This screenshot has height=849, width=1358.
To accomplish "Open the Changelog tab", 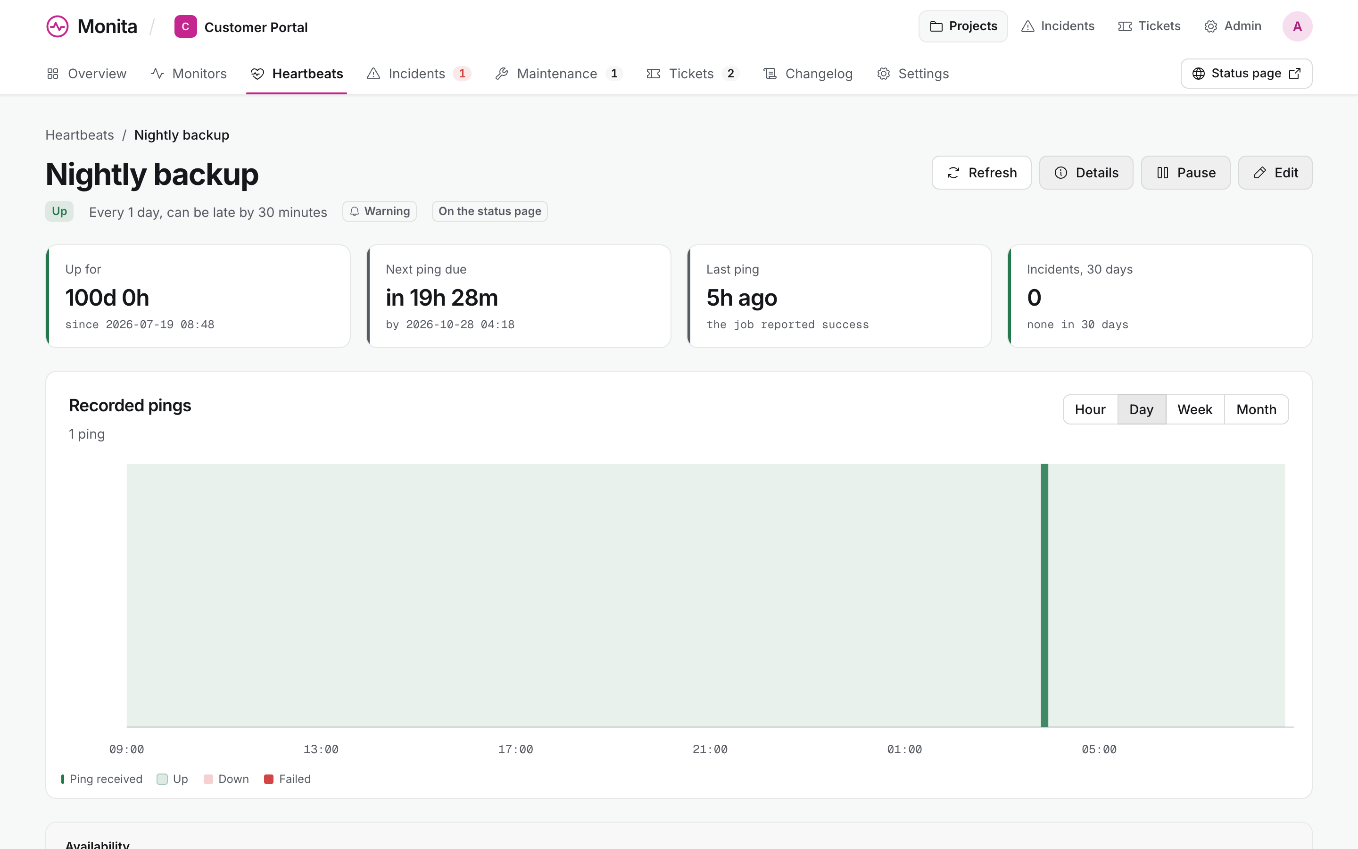I will tap(808, 74).
